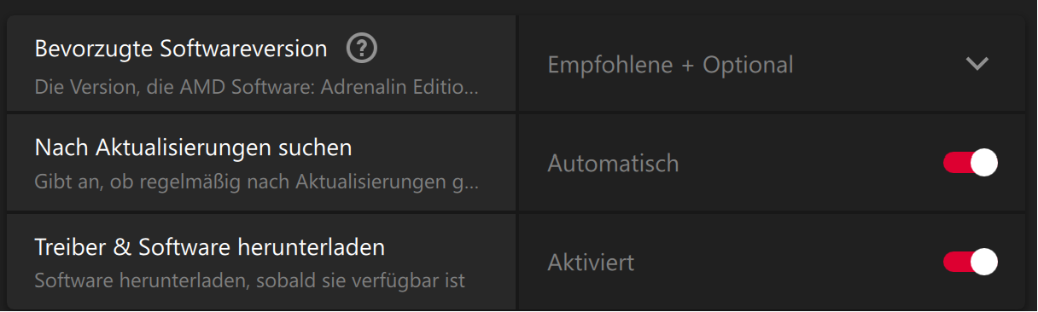
Task: Click the Nach Aktualisierungen suchen setting row
Action: pyautogui.click(x=516, y=163)
